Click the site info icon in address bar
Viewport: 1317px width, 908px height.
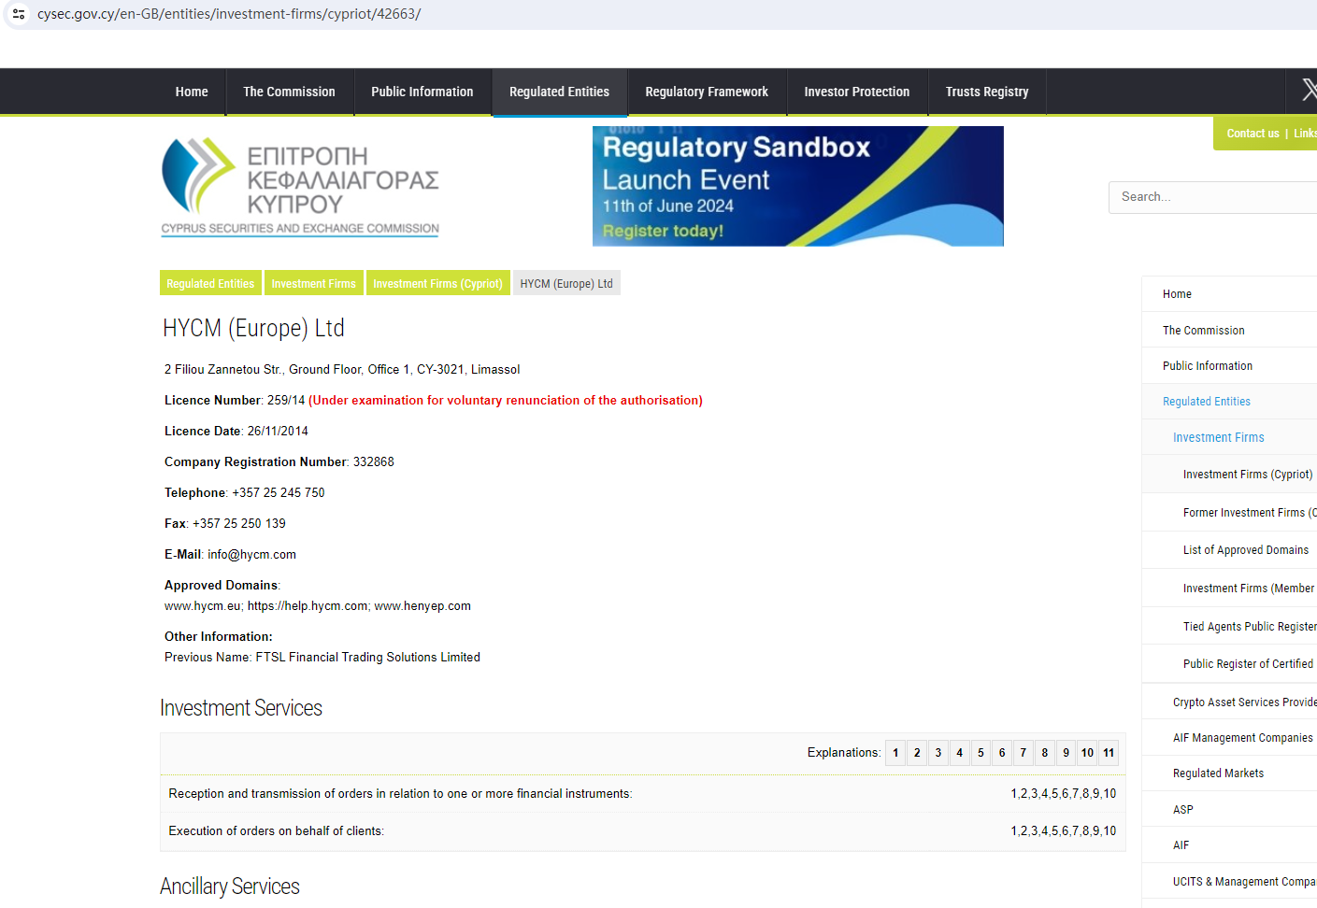pos(19,14)
